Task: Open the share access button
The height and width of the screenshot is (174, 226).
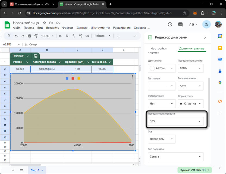Action: [206, 24]
